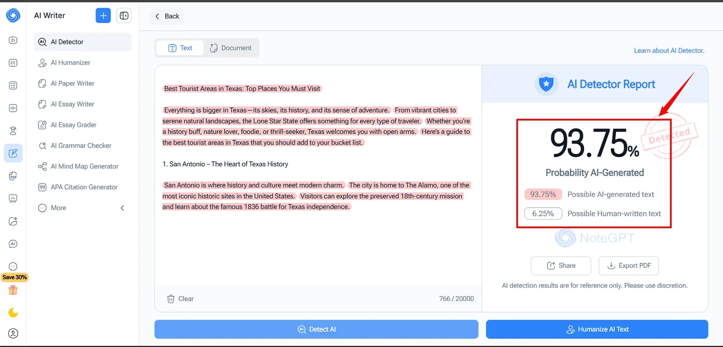Click the Save 30% badge
This screenshot has width=723, height=347.
[15, 277]
